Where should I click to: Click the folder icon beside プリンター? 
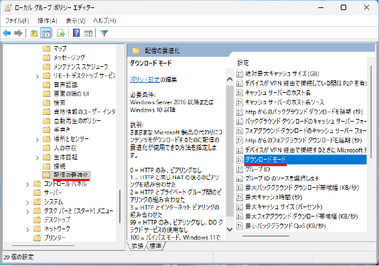pyautogui.click(x=37, y=238)
